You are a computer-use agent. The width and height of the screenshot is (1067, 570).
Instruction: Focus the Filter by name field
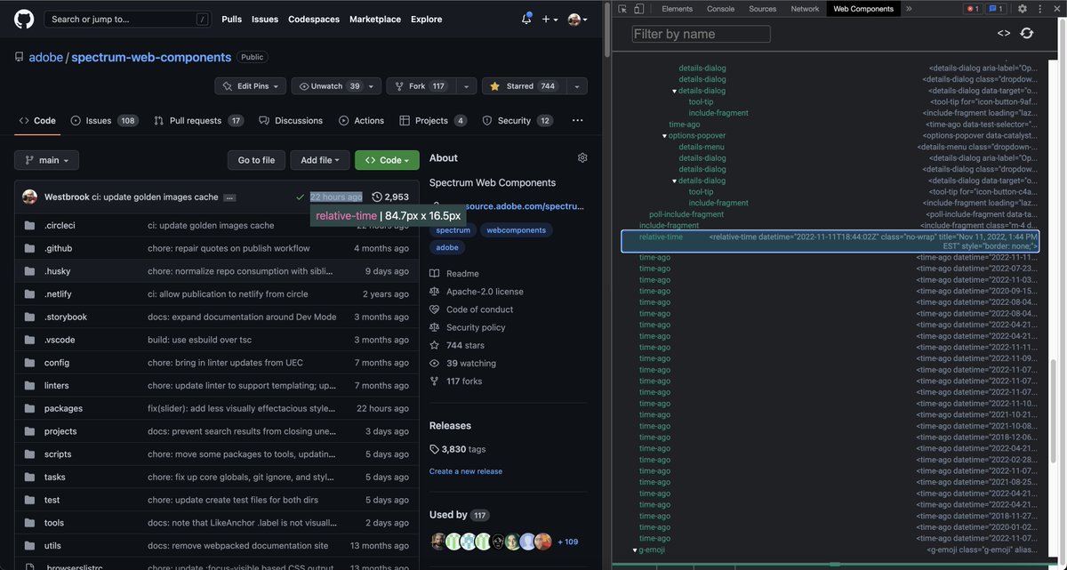click(x=701, y=34)
